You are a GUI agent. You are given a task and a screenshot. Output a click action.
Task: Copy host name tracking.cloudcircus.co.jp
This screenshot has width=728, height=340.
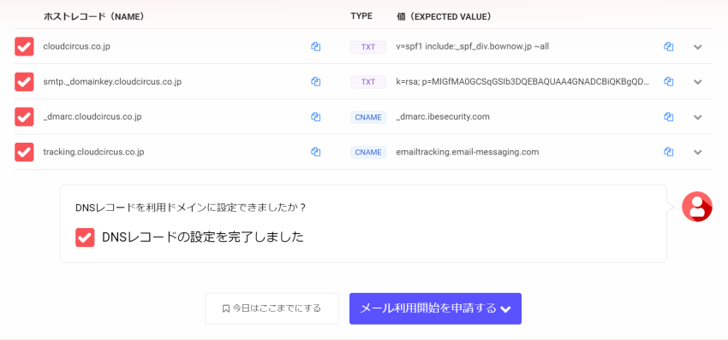click(316, 152)
